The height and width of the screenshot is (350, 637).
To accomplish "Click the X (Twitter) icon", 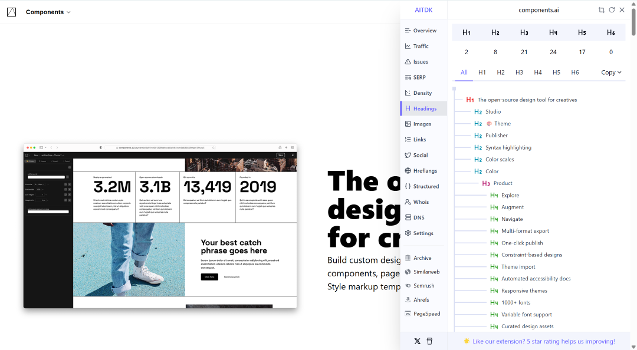I will pyautogui.click(x=417, y=341).
